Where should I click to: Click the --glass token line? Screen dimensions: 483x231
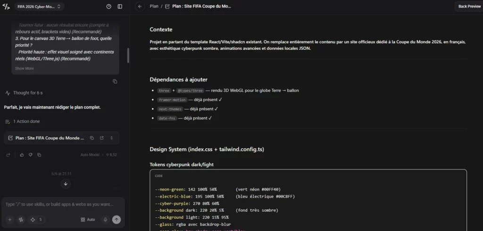point(193,224)
